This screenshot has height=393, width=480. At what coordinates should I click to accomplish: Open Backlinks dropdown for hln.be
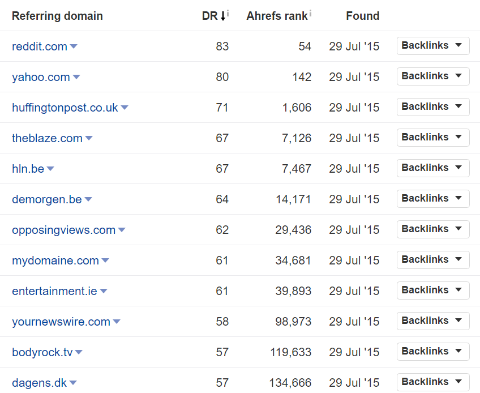pyautogui.click(x=433, y=168)
